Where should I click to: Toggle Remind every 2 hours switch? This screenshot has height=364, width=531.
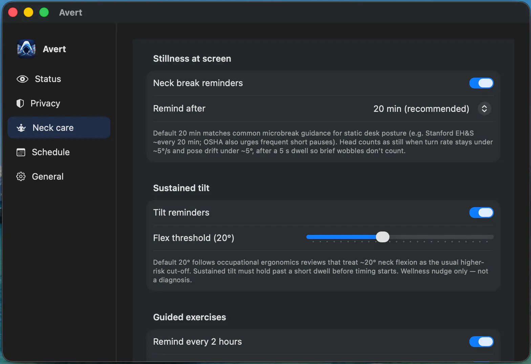pos(481,342)
